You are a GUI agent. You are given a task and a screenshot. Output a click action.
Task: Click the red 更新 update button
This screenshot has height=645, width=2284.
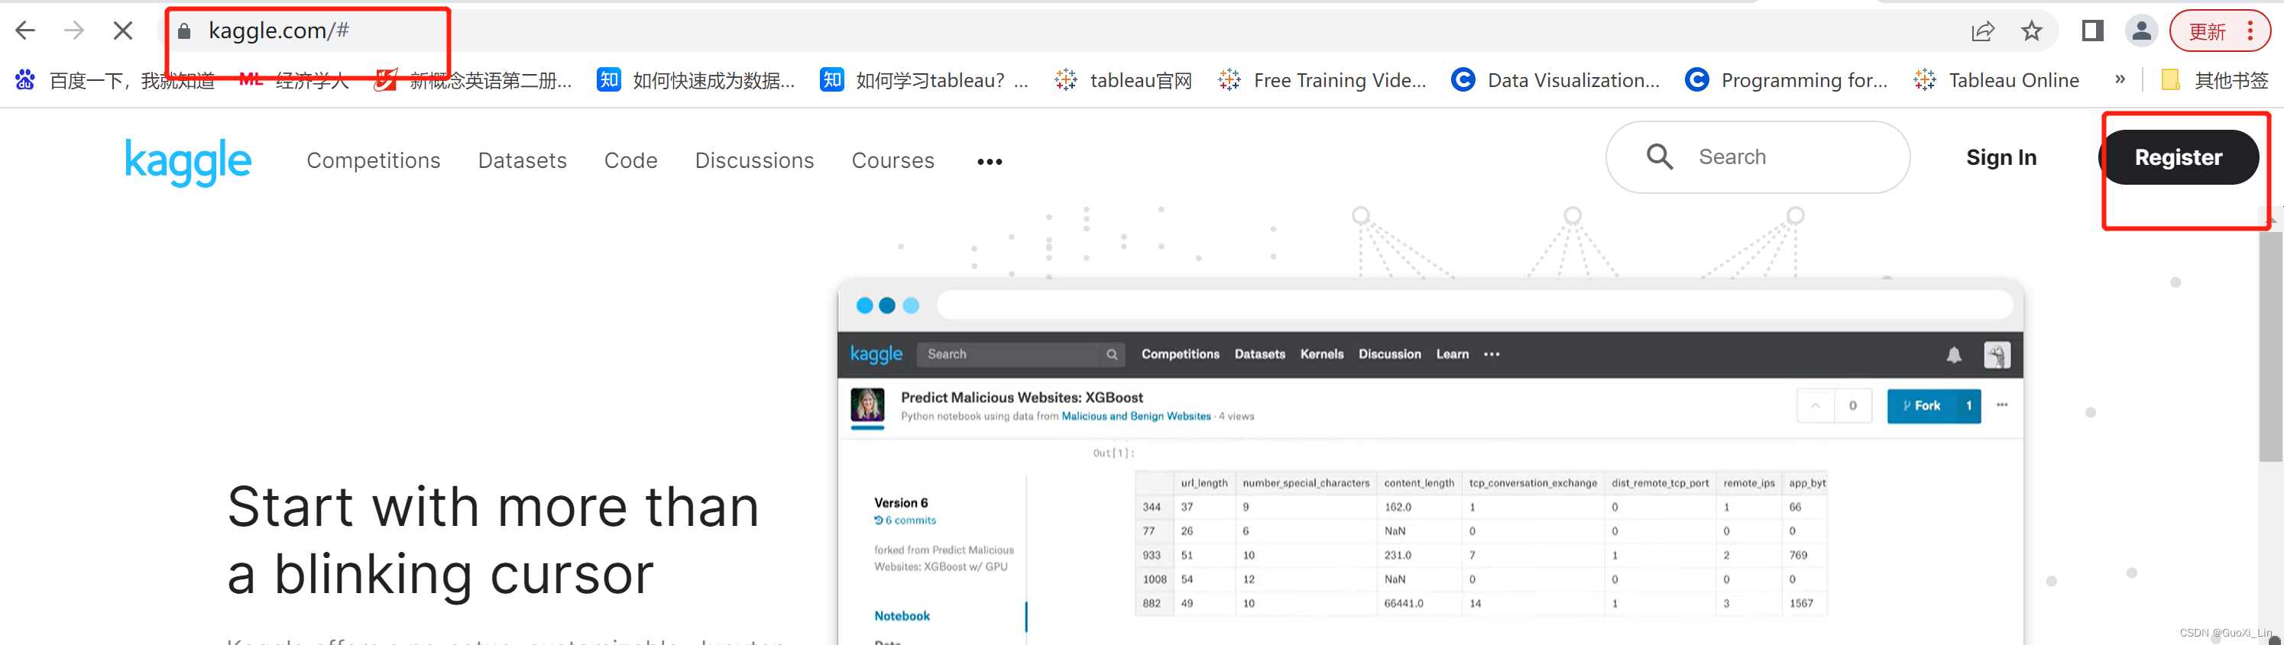(x=2207, y=32)
